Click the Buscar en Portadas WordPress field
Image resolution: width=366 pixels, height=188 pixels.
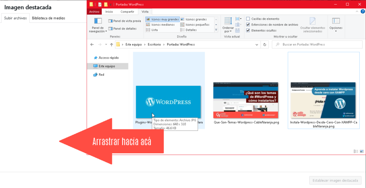click(317, 44)
